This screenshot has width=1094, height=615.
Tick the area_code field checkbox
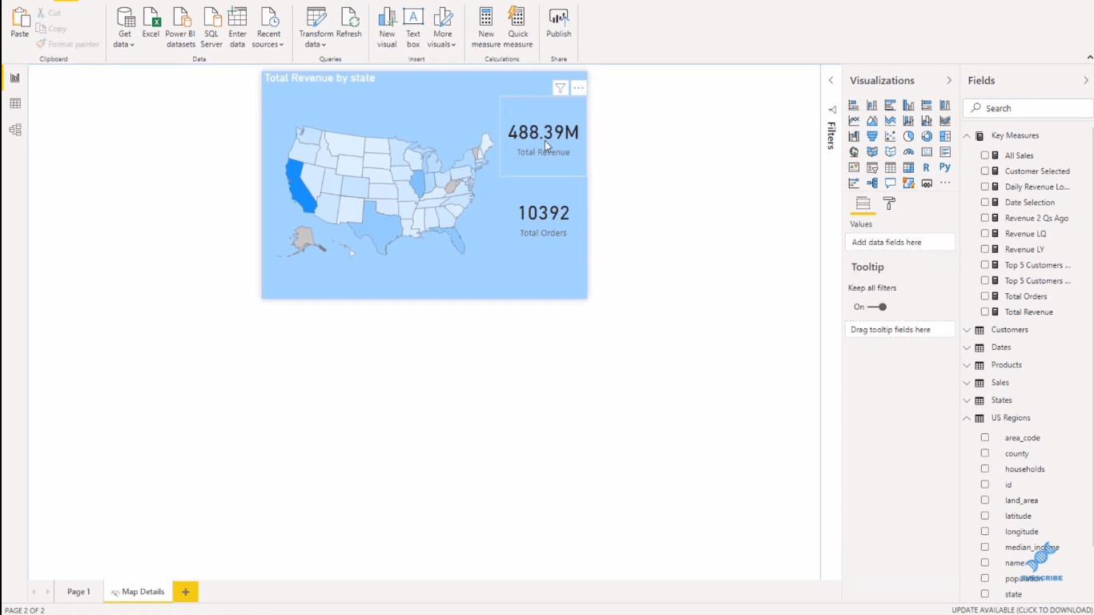985,437
